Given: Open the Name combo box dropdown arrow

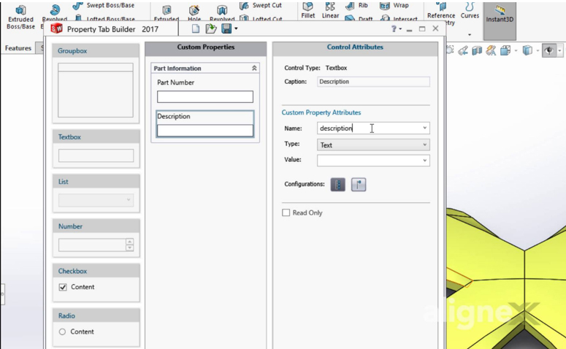Looking at the screenshot, I should [x=424, y=129].
